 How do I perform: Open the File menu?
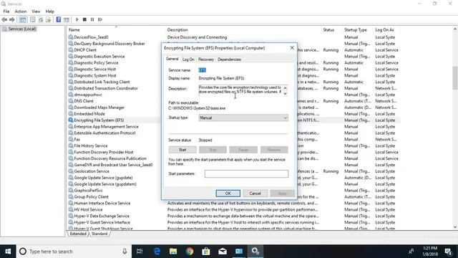pos(6,11)
